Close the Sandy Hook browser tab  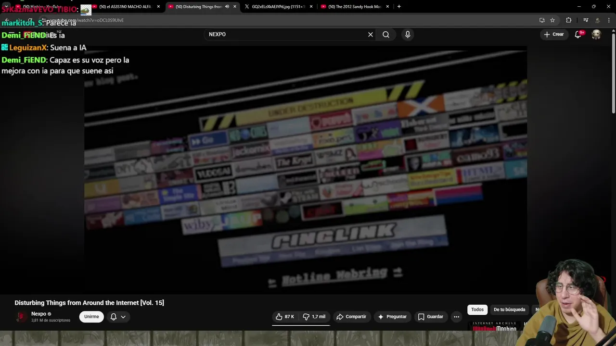pos(387,7)
